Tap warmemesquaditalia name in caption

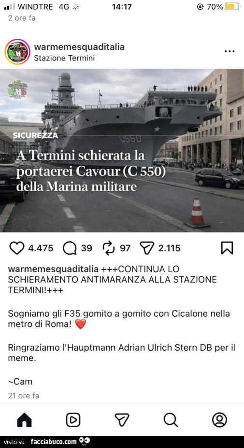(53, 269)
